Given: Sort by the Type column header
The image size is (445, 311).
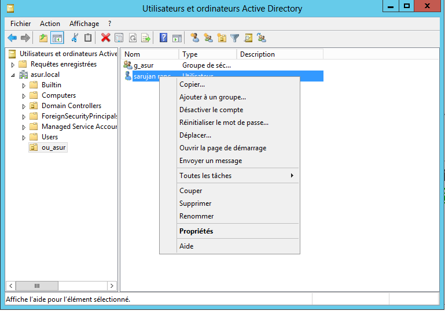Looking at the screenshot, I should [x=208, y=54].
